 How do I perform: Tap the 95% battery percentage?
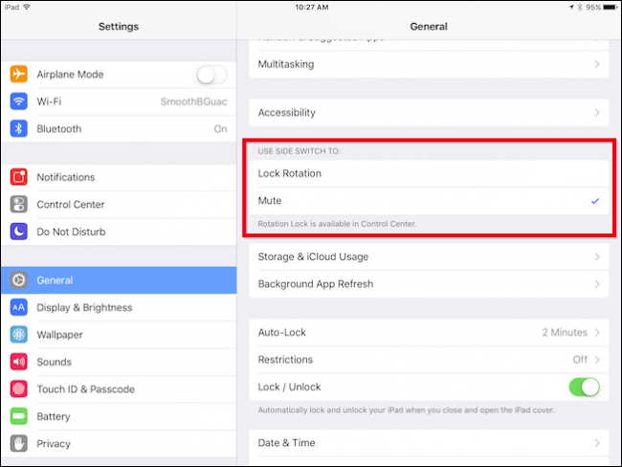593,7
